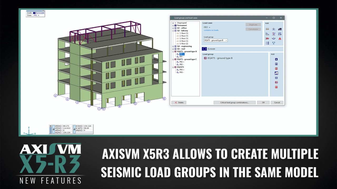Screen dimensions: 337x189
Task: Click grid axis label 5 in model view
Action: (55, 96)
